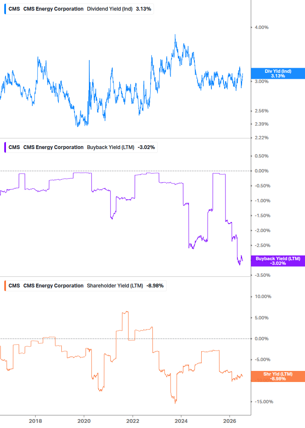Click the -3.02% value in the Buyback Yield legend
The height and width of the screenshot is (428, 305).
click(x=146, y=147)
